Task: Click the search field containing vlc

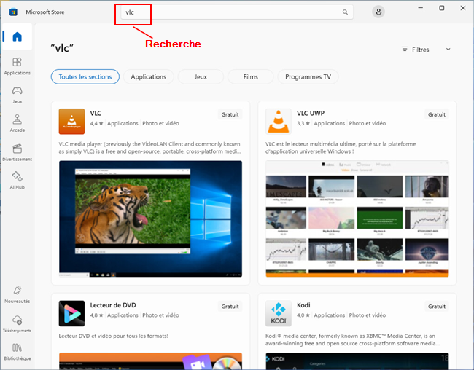Action: tap(237, 12)
